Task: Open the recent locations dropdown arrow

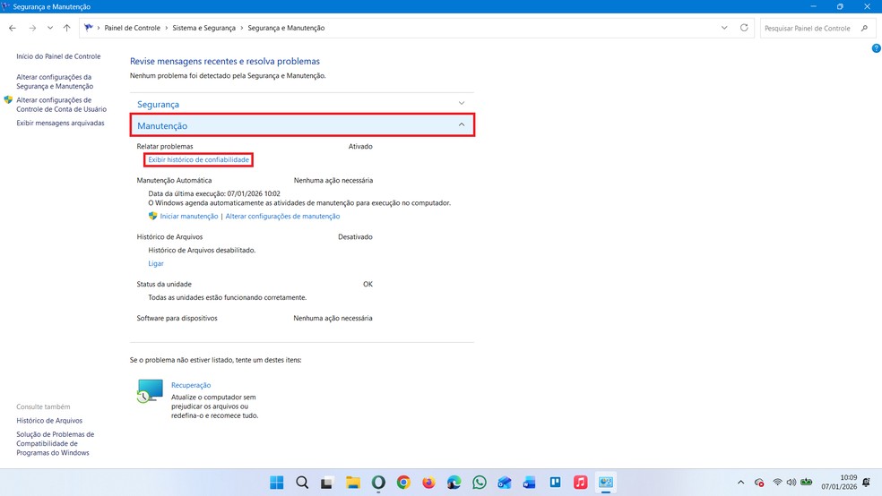Action: 50,28
